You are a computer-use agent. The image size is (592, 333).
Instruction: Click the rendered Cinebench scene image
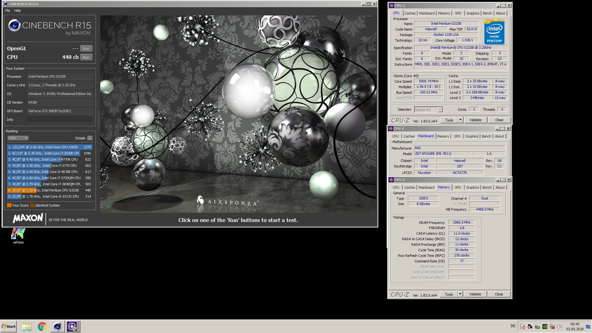[238, 114]
